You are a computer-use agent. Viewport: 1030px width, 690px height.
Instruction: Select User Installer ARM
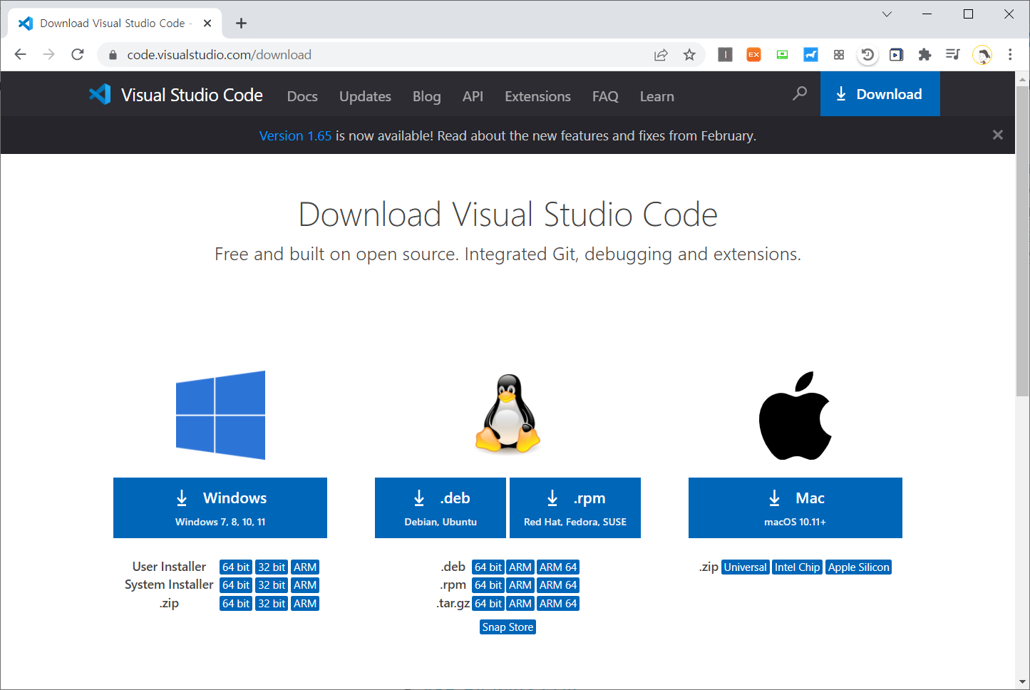pyautogui.click(x=305, y=567)
